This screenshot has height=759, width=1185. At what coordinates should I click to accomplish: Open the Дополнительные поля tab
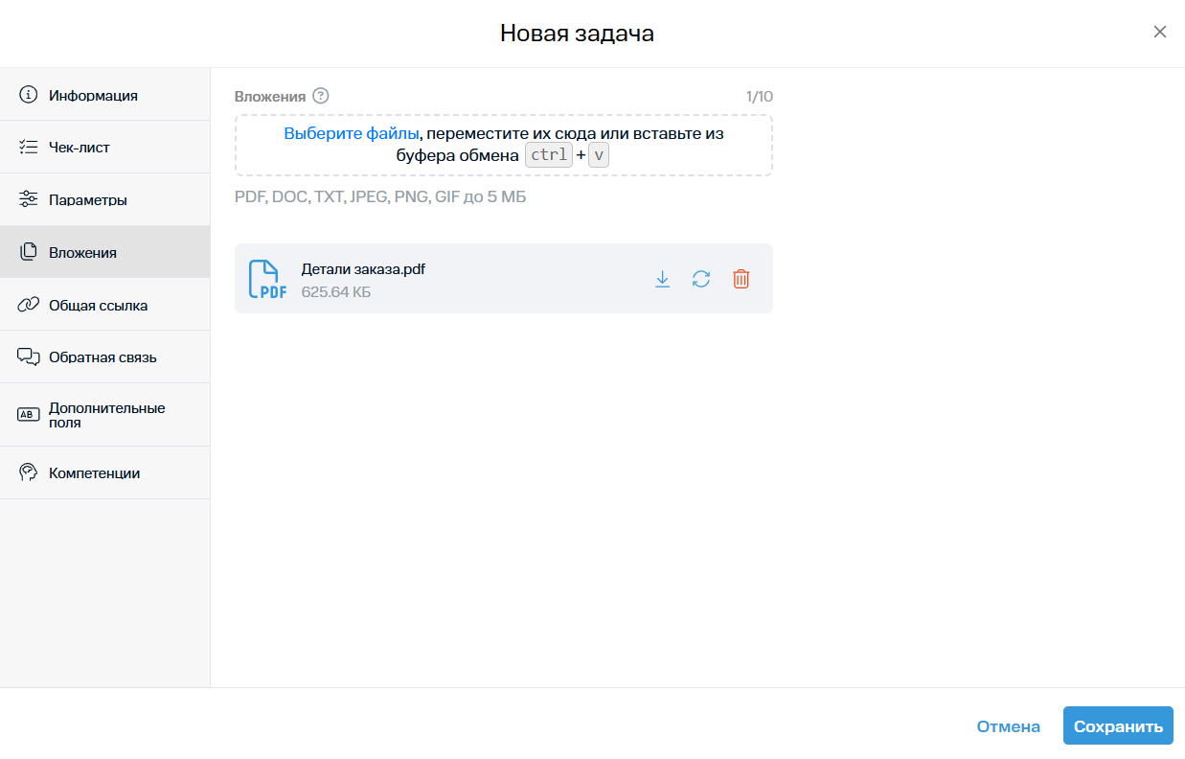click(x=106, y=415)
